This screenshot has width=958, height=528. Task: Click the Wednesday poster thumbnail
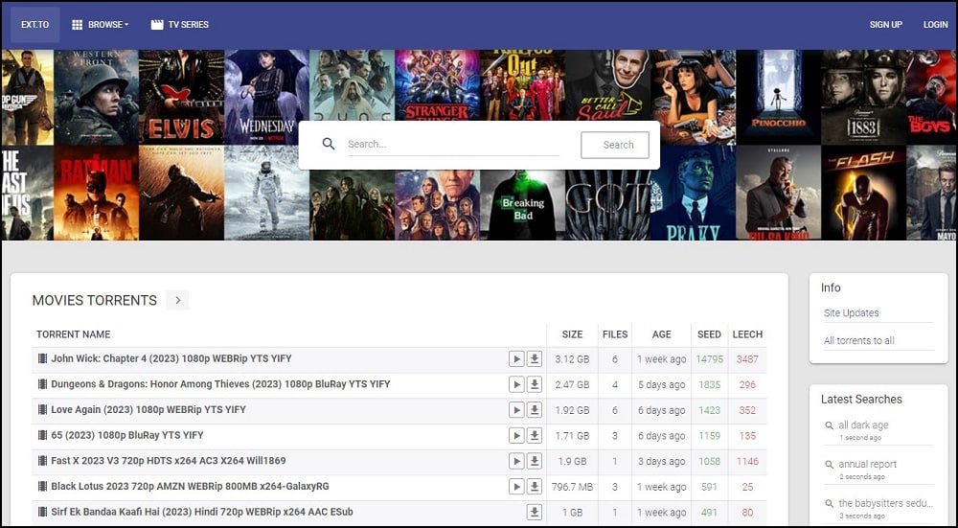pos(267,97)
